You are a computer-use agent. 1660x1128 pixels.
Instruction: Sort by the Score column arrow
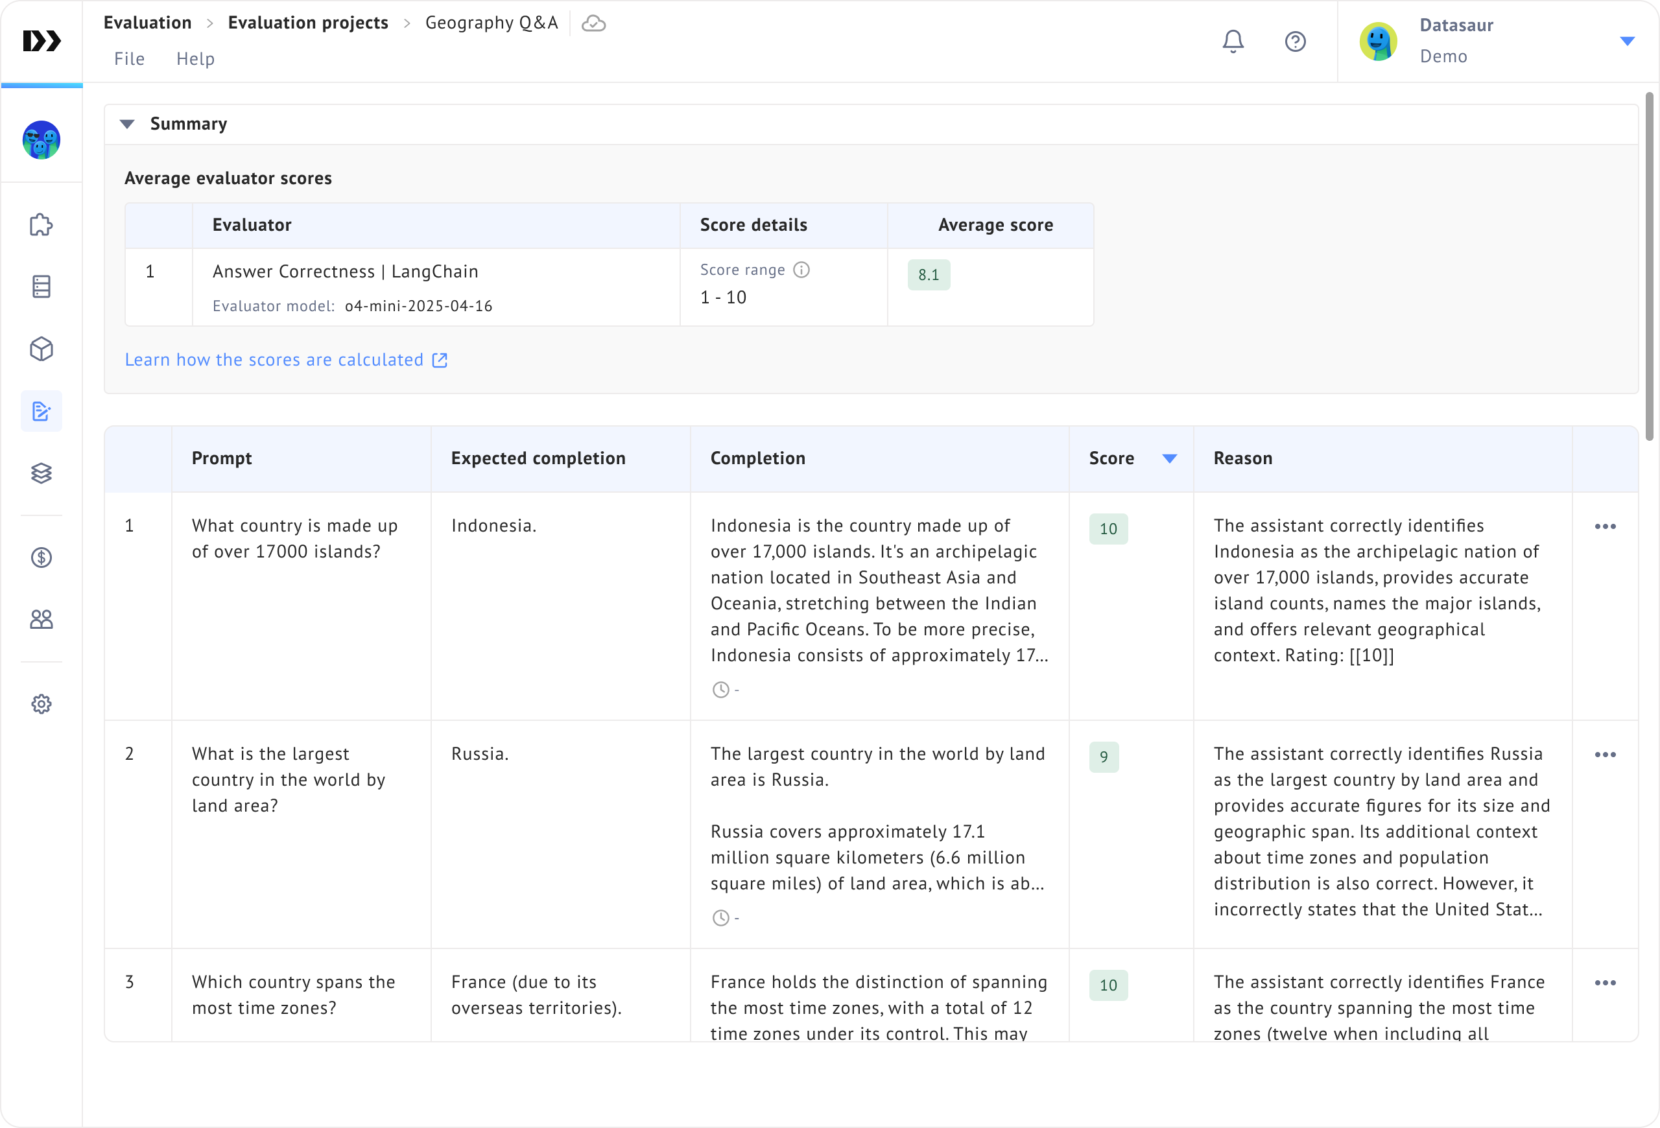(x=1169, y=458)
